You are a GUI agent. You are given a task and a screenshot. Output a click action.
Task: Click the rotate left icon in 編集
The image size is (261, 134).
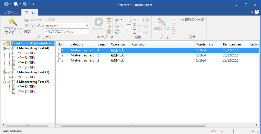pyautogui.click(x=146, y=26)
